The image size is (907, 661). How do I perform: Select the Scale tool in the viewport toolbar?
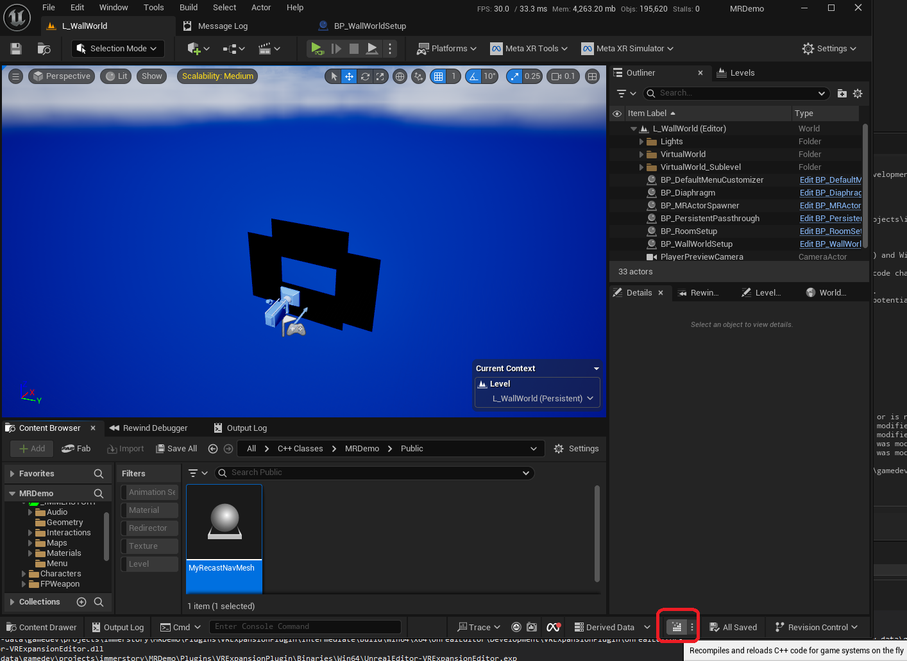pos(380,76)
